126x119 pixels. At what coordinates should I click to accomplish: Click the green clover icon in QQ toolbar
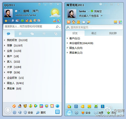(22, 21)
